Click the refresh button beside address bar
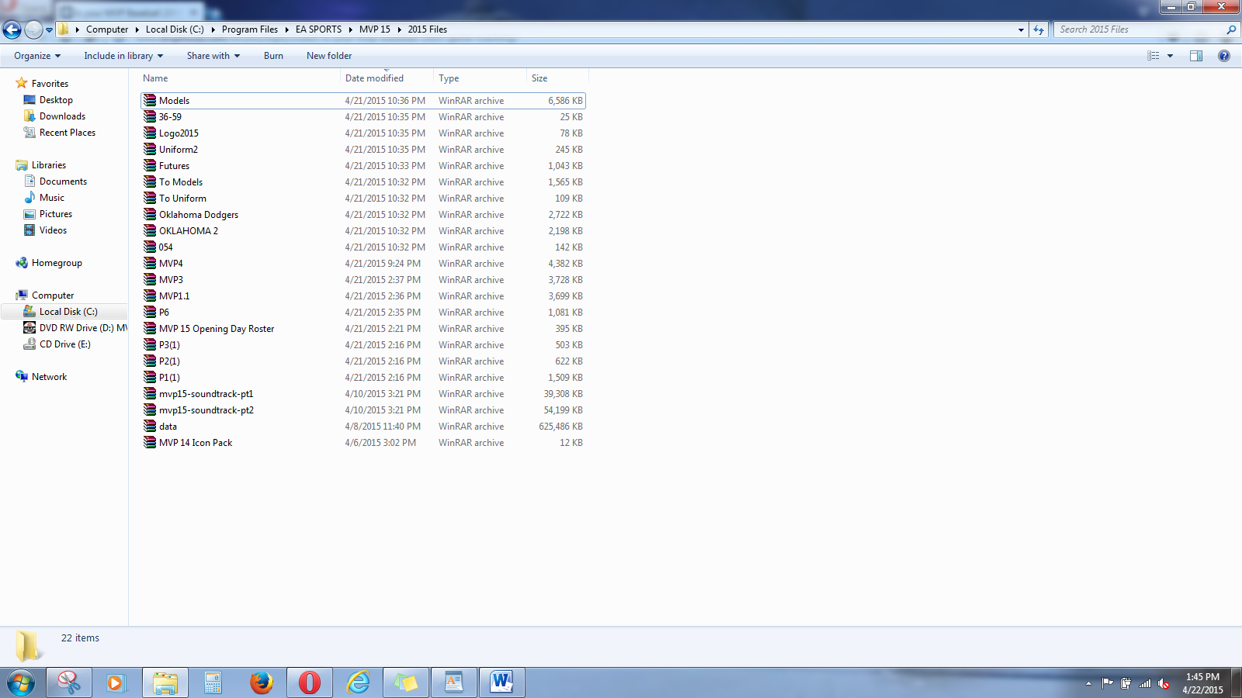 tap(1039, 29)
